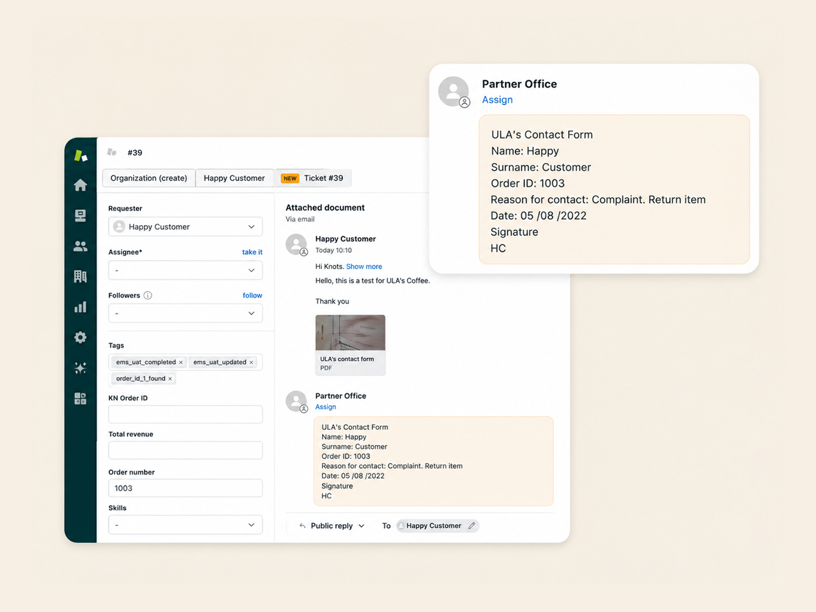
Task: Remove the ems_uat_completed tag
Action: pos(181,362)
